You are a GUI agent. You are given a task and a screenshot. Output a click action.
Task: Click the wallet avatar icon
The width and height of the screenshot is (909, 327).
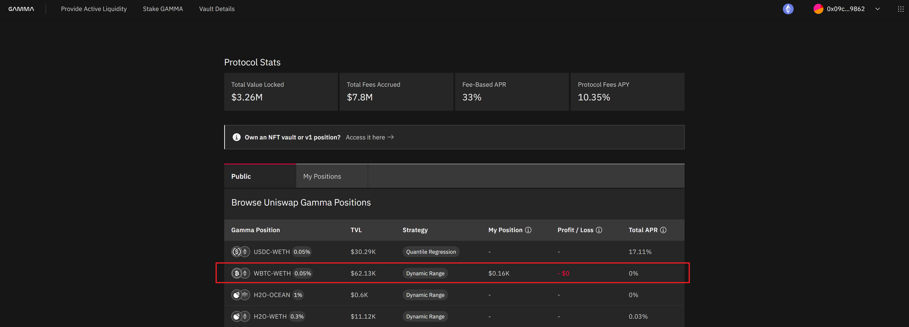coord(819,9)
